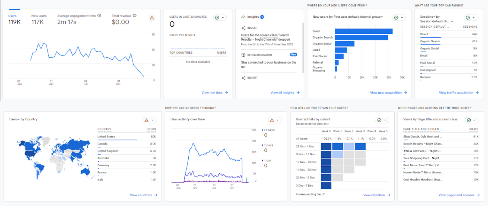Open the Session default channel dimension dropdown
The width and height of the screenshot is (488, 206).
click(452, 21)
